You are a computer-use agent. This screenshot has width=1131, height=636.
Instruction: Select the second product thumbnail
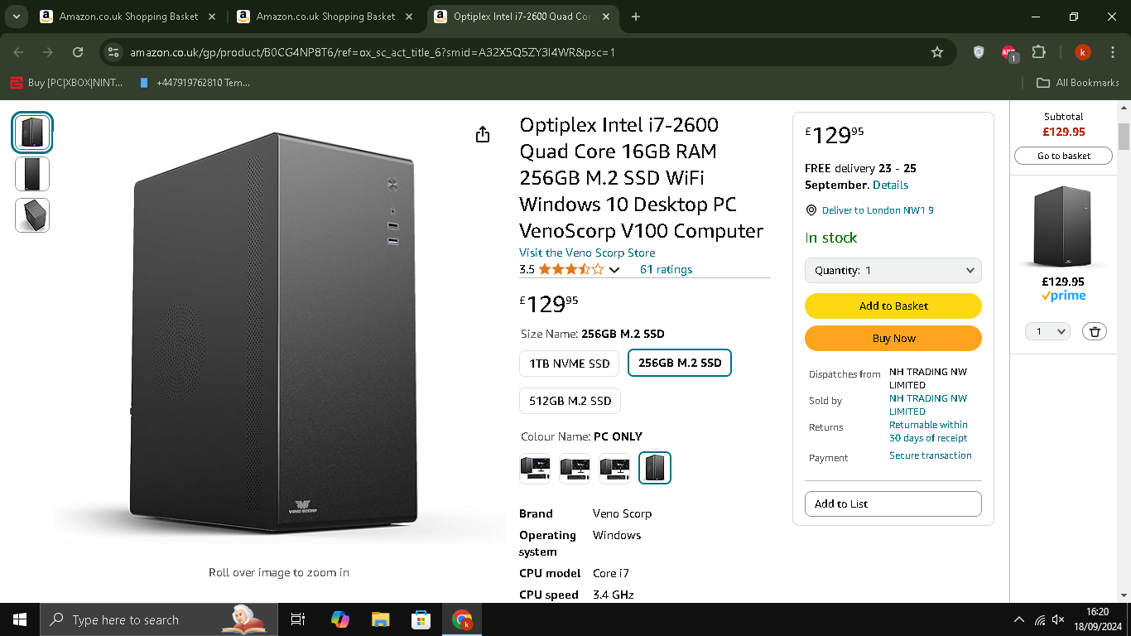pyautogui.click(x=32, y=174)
